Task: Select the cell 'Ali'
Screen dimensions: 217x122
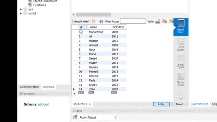Action: pyautogui.click(x=99, y=36)
